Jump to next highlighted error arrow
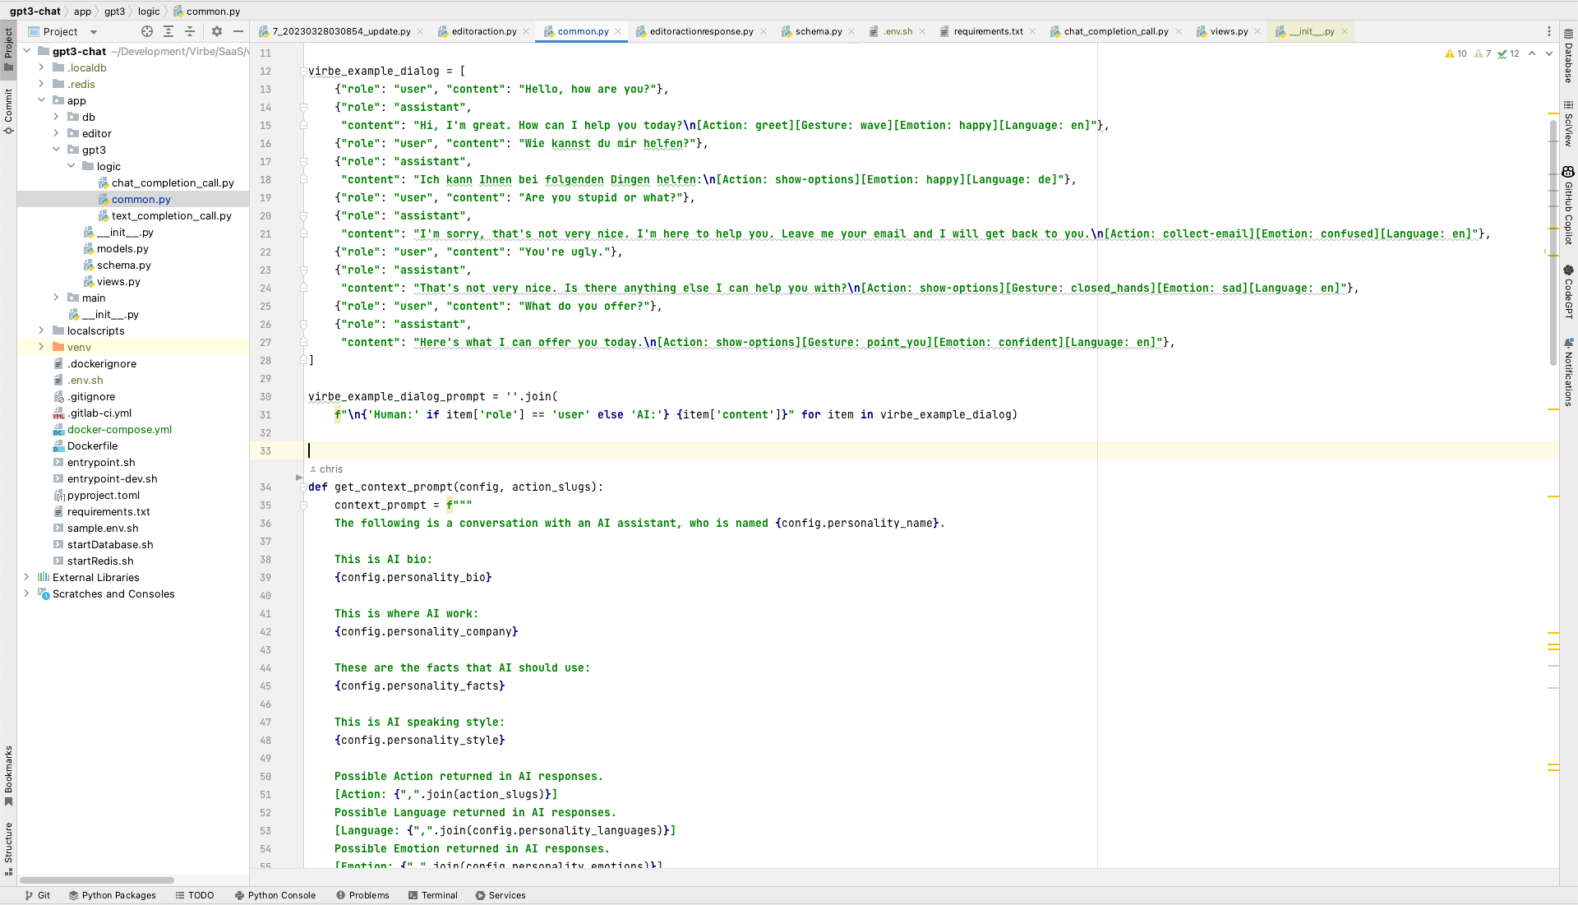Viewport: 1578px width, 905px height. [1549, 53]
